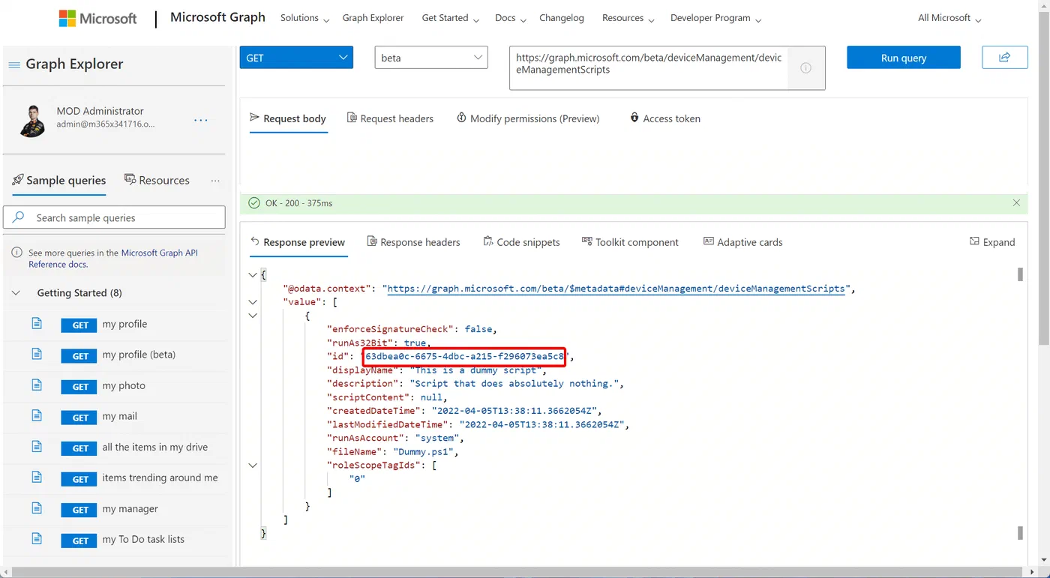1050x578 pixels.
Task: Switch to the Request headers tab
Action: tap(390, 118)
